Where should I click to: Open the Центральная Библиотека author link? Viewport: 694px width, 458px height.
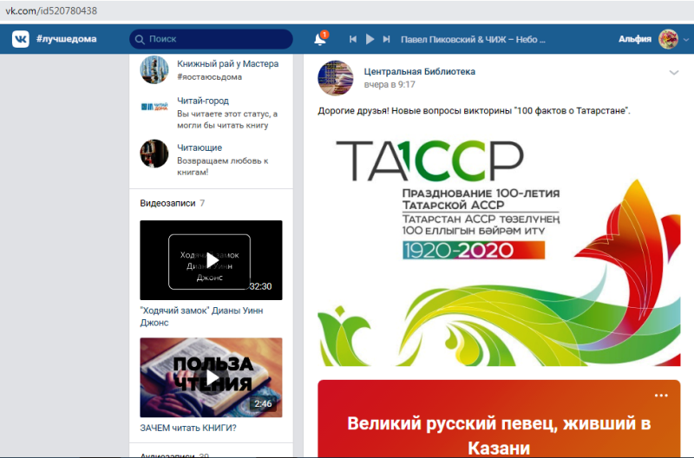click(x=420, y=71)
